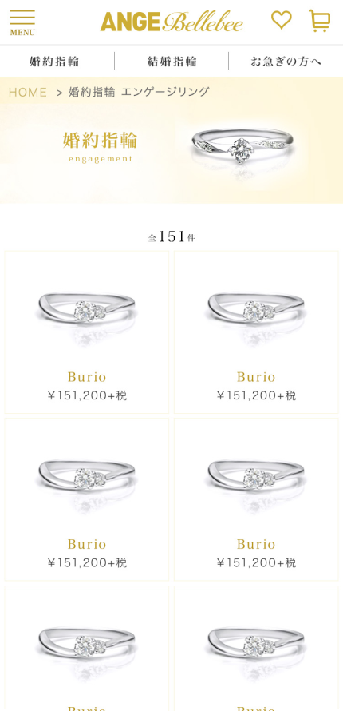Screen dimensions: 343x711
Task: Open the heart favorites icon
Action: coord(281,21)
